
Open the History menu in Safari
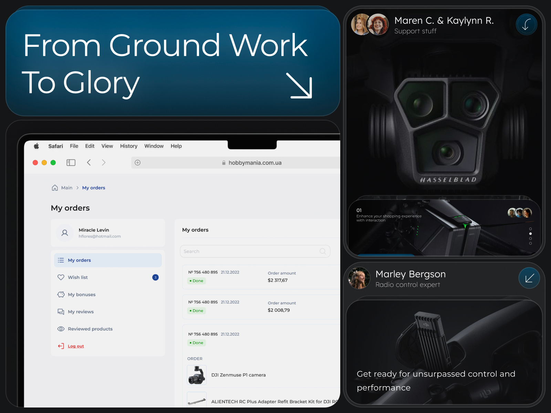coord(128,146)
